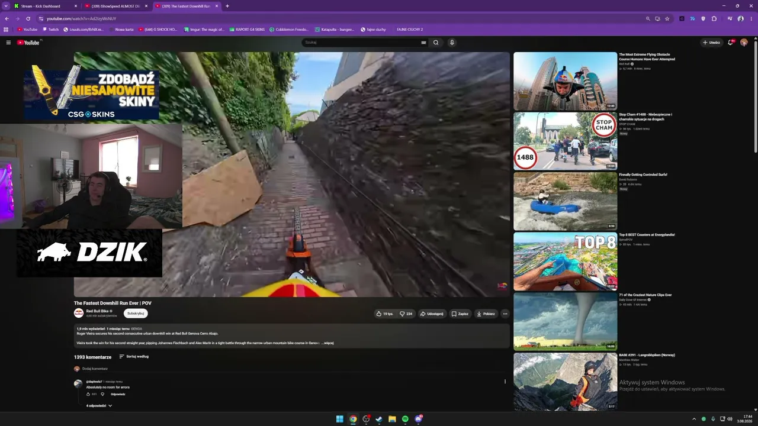
Task: Open Top 8 BEST Coasters at Energylandia thumbnail
Action: [x=565, y=262]
